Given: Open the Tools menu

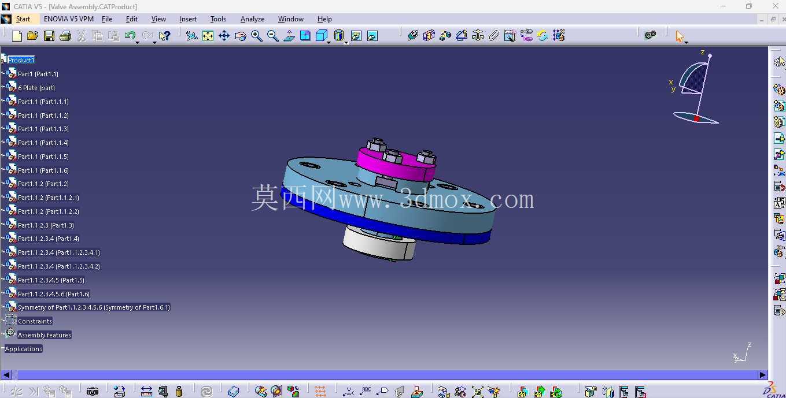Looking at the screenshot, I should [218, 19].
